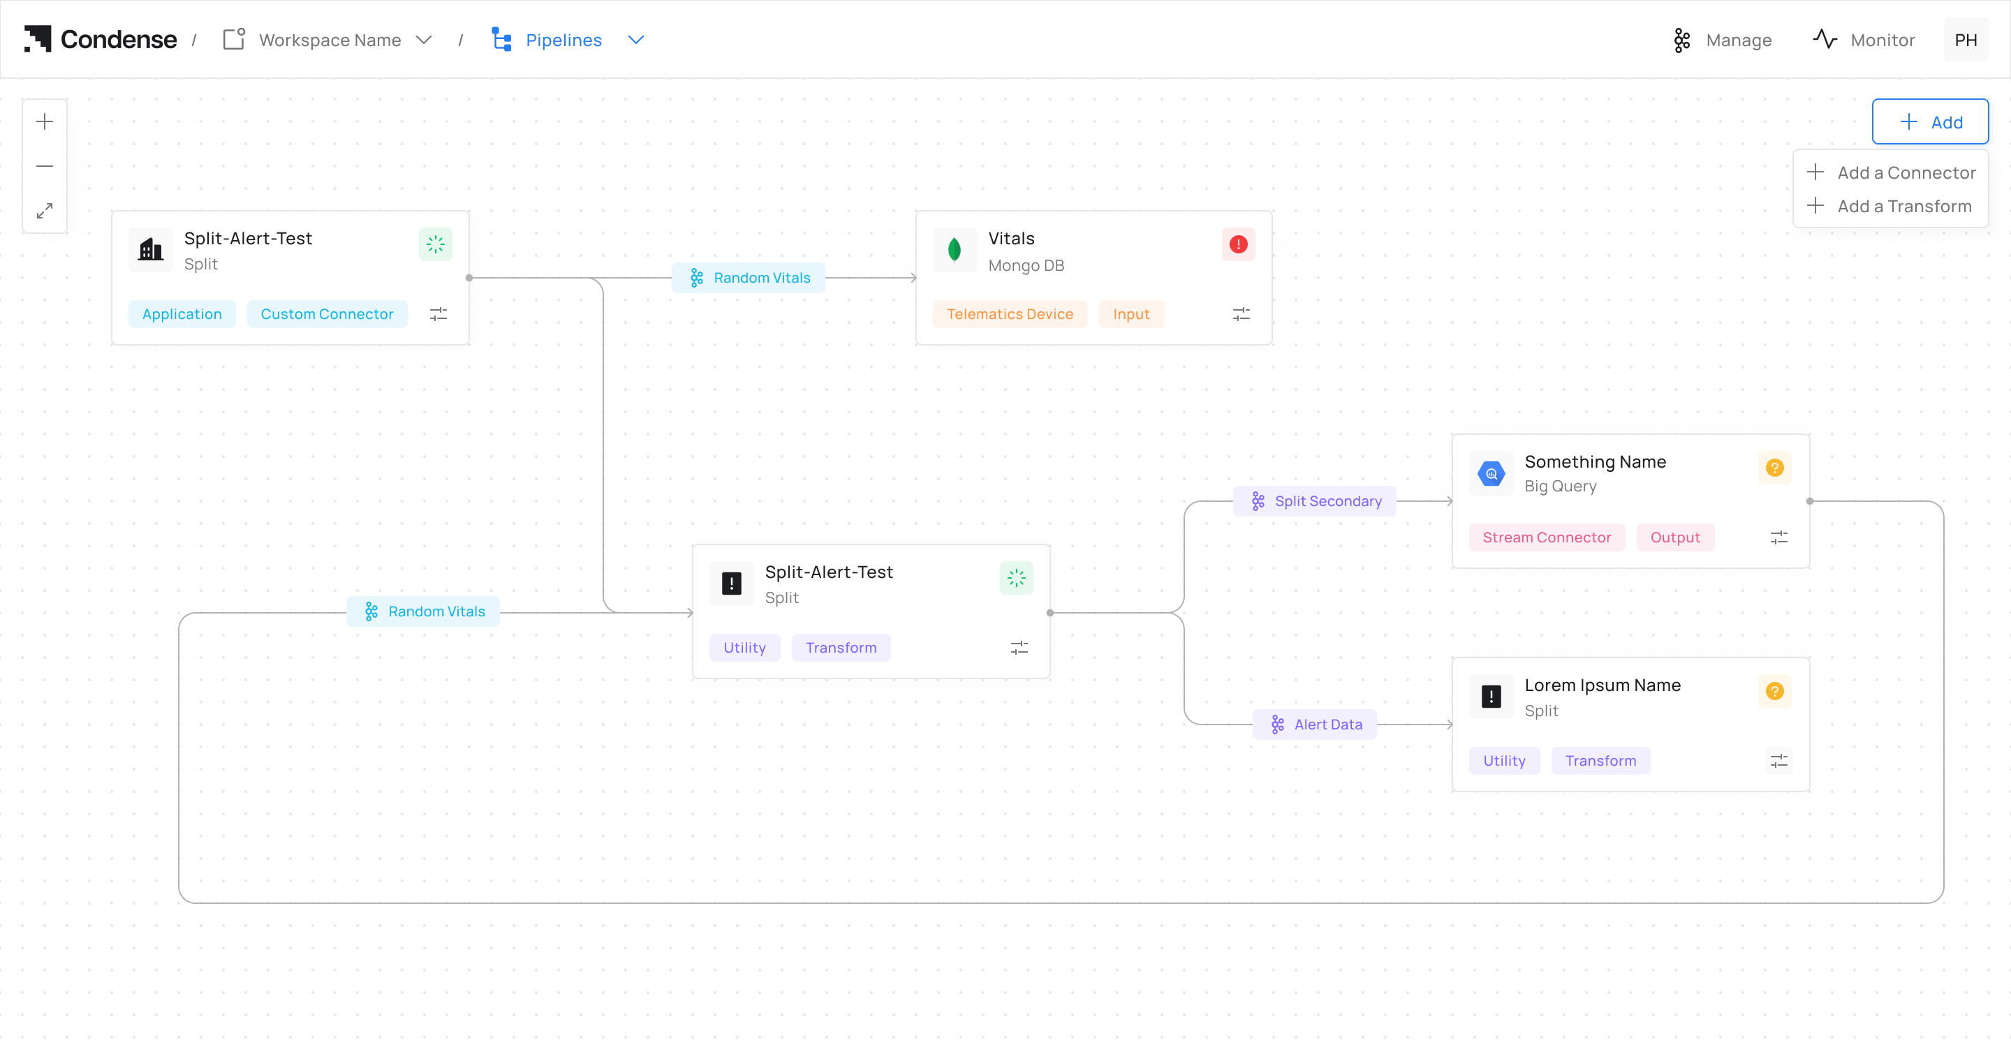Click running status on first Split-Alert-Test card
The image size is (2011, 1047).
click(x=436, y=245)
